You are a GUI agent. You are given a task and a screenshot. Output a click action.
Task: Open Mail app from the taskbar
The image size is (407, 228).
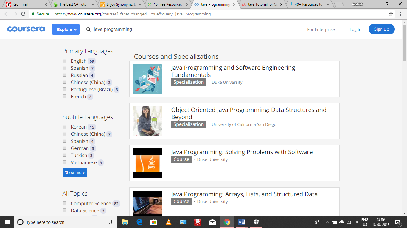tap(212, 222)
